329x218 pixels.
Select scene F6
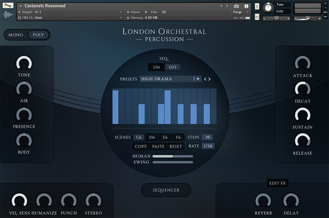[x=178, y=137]
